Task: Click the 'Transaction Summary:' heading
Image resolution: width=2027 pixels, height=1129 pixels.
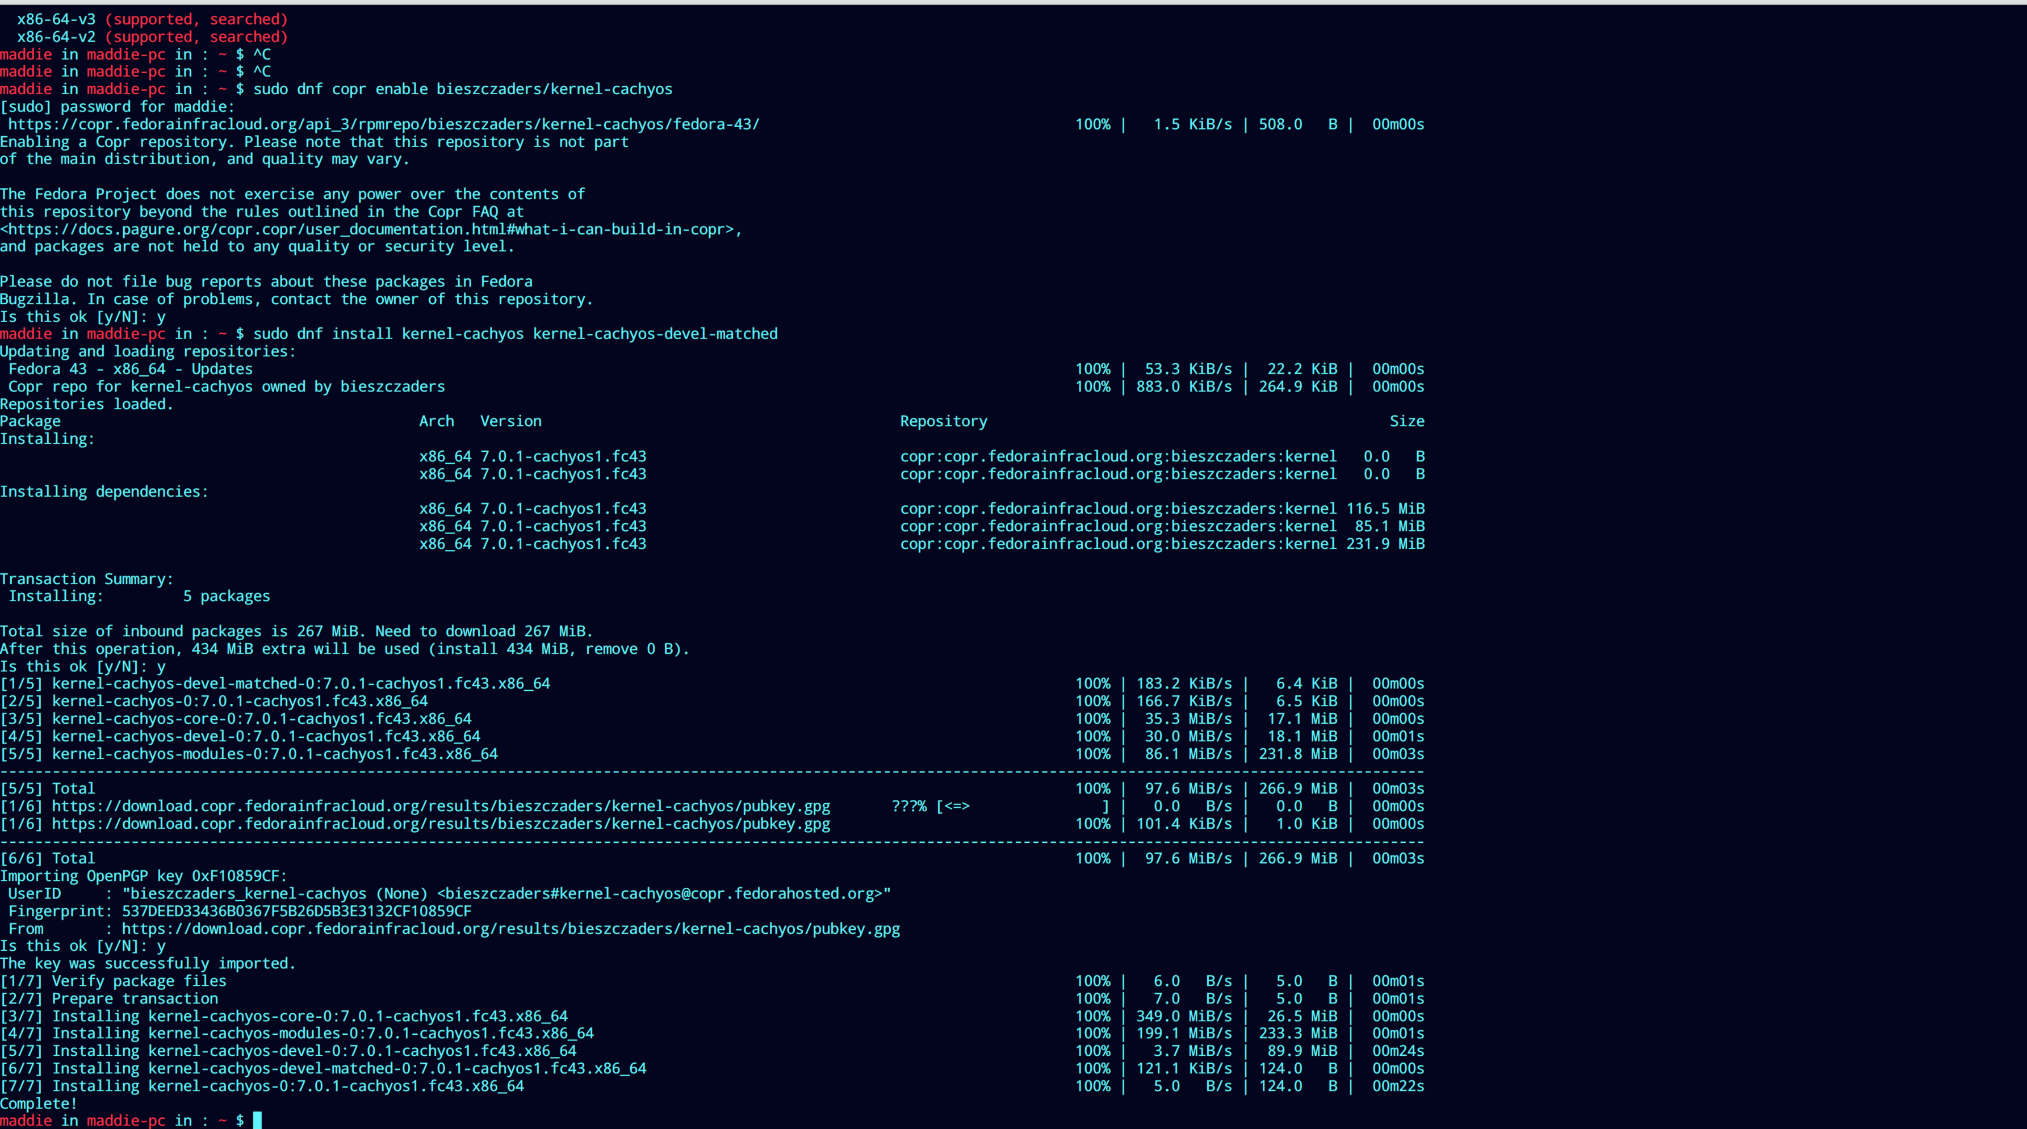Action: (x=86, y=579)
